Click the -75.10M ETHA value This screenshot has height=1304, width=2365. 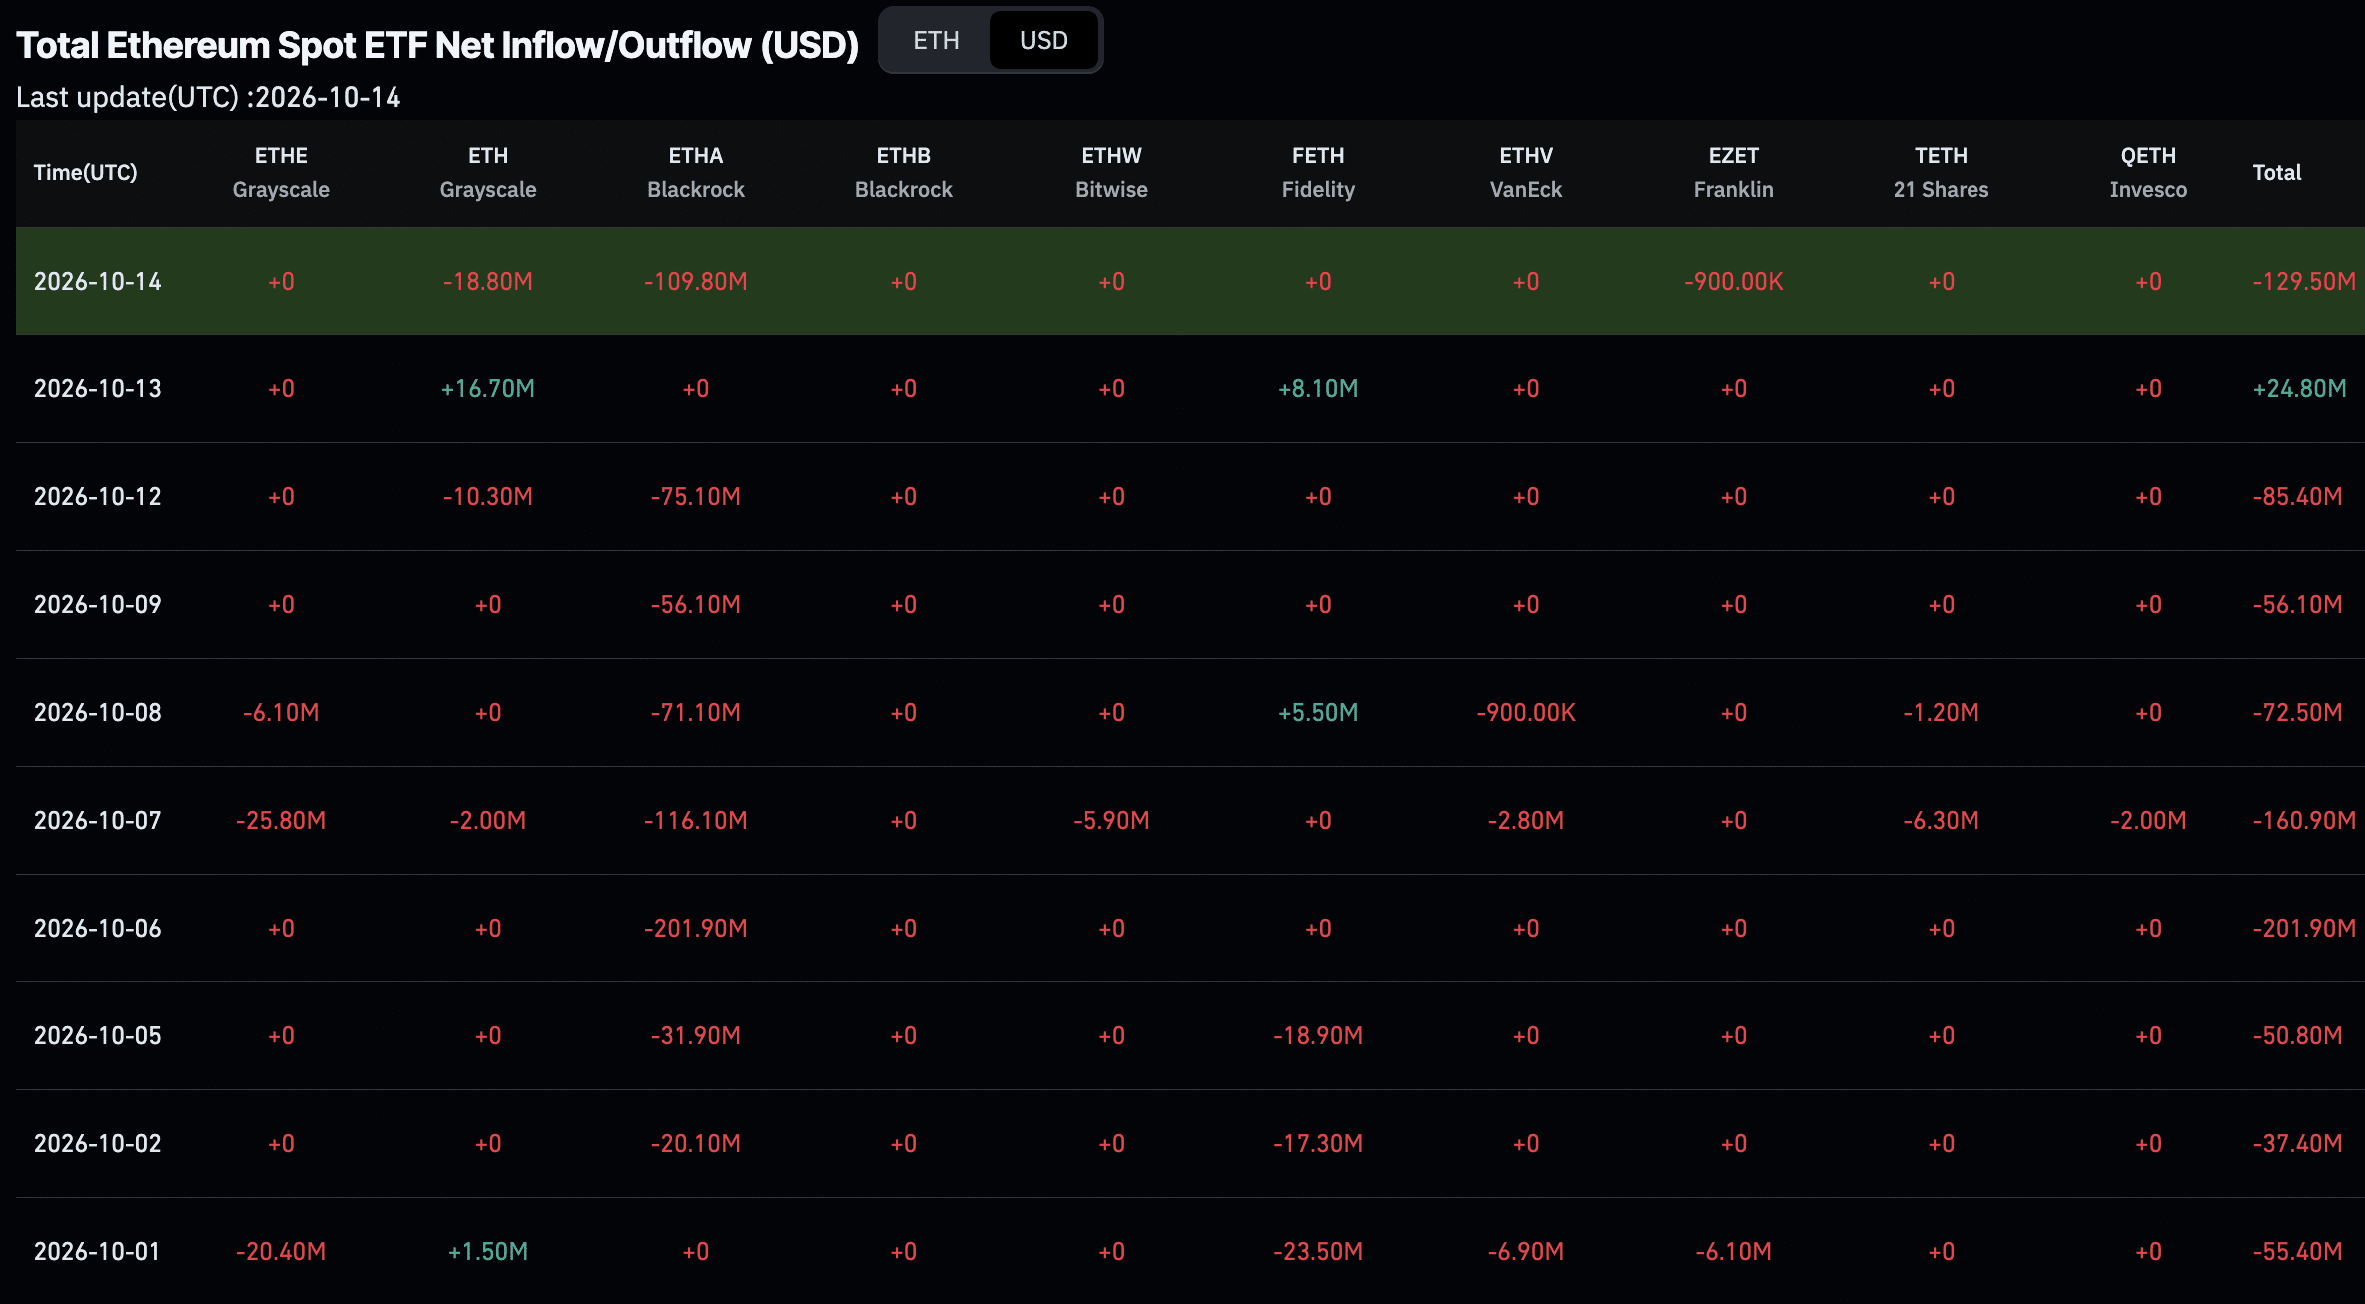click(696, 497)
